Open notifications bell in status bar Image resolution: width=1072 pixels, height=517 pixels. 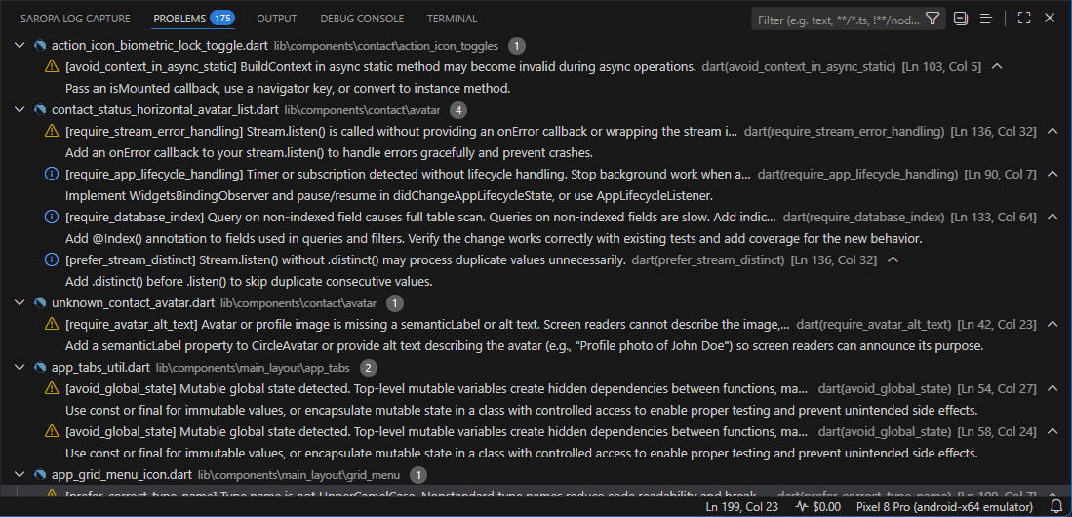pyautogui.click(x=1055, y=506)
